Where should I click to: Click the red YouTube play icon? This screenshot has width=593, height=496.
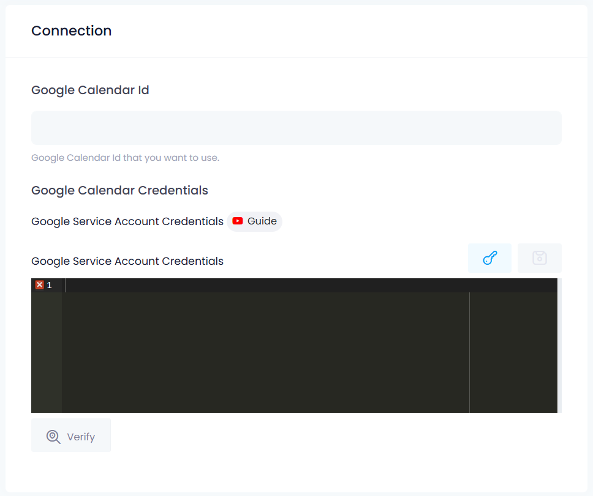[238, 221]
